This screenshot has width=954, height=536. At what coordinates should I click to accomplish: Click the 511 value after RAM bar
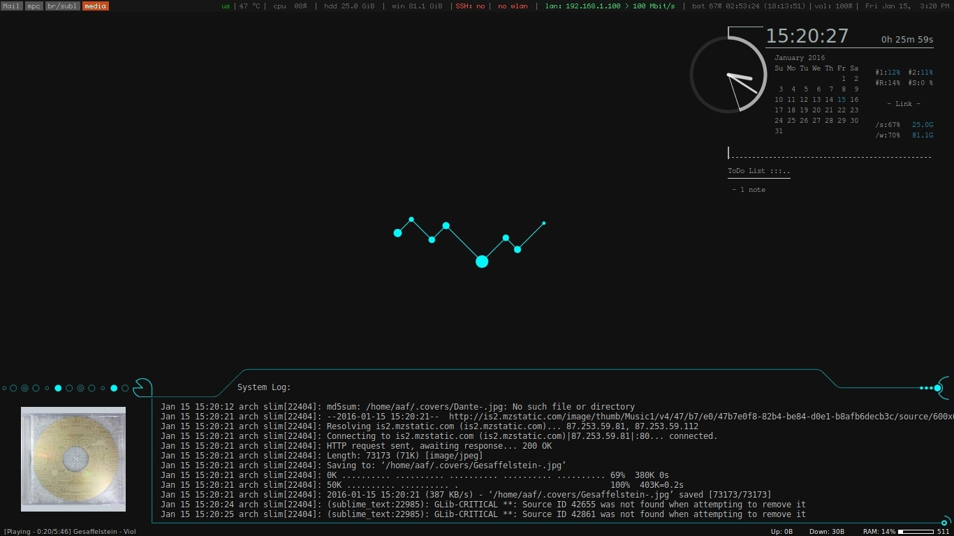pyautogui.click(x=944, y=532)
